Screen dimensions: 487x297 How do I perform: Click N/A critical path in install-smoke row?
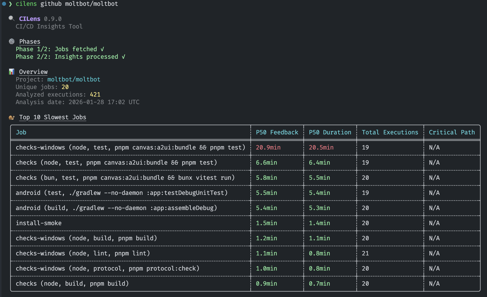pos(434,223)
